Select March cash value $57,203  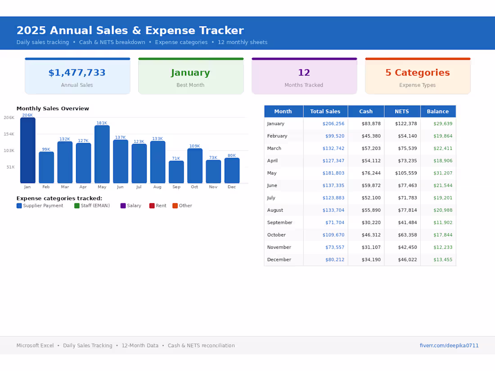click(371, 148)
